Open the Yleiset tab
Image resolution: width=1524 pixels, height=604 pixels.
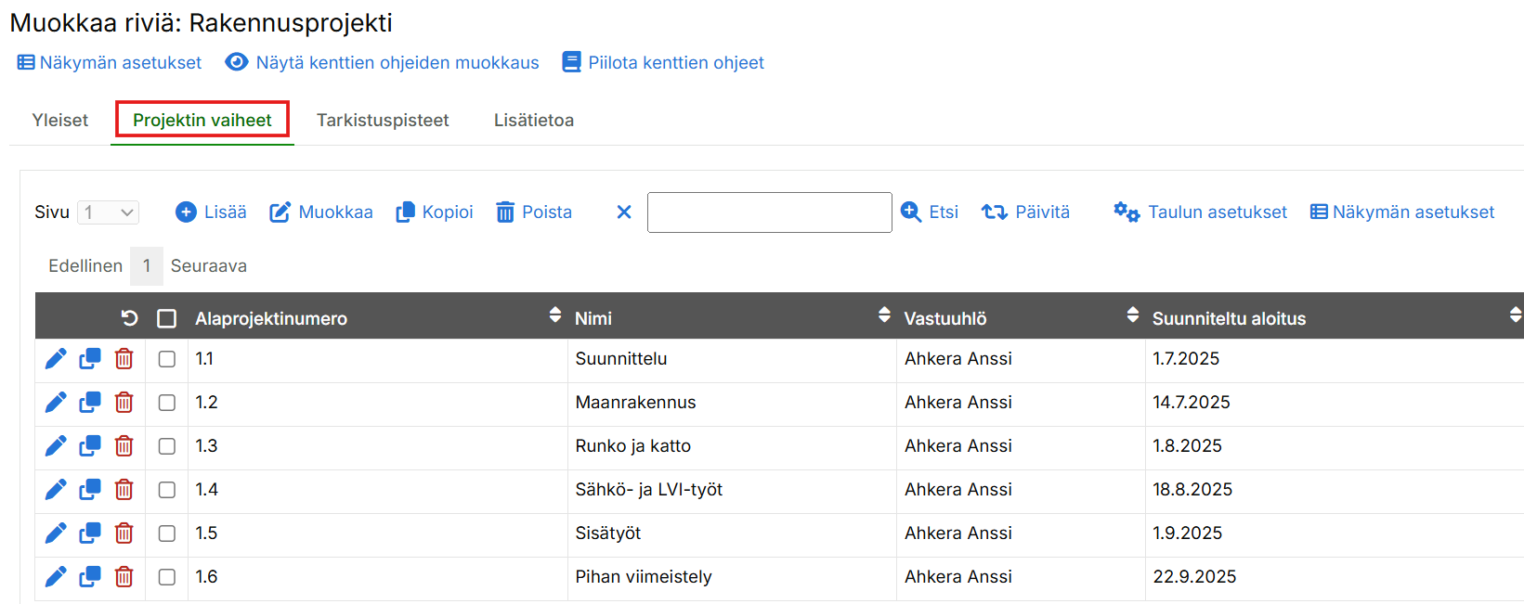point(60,121)
